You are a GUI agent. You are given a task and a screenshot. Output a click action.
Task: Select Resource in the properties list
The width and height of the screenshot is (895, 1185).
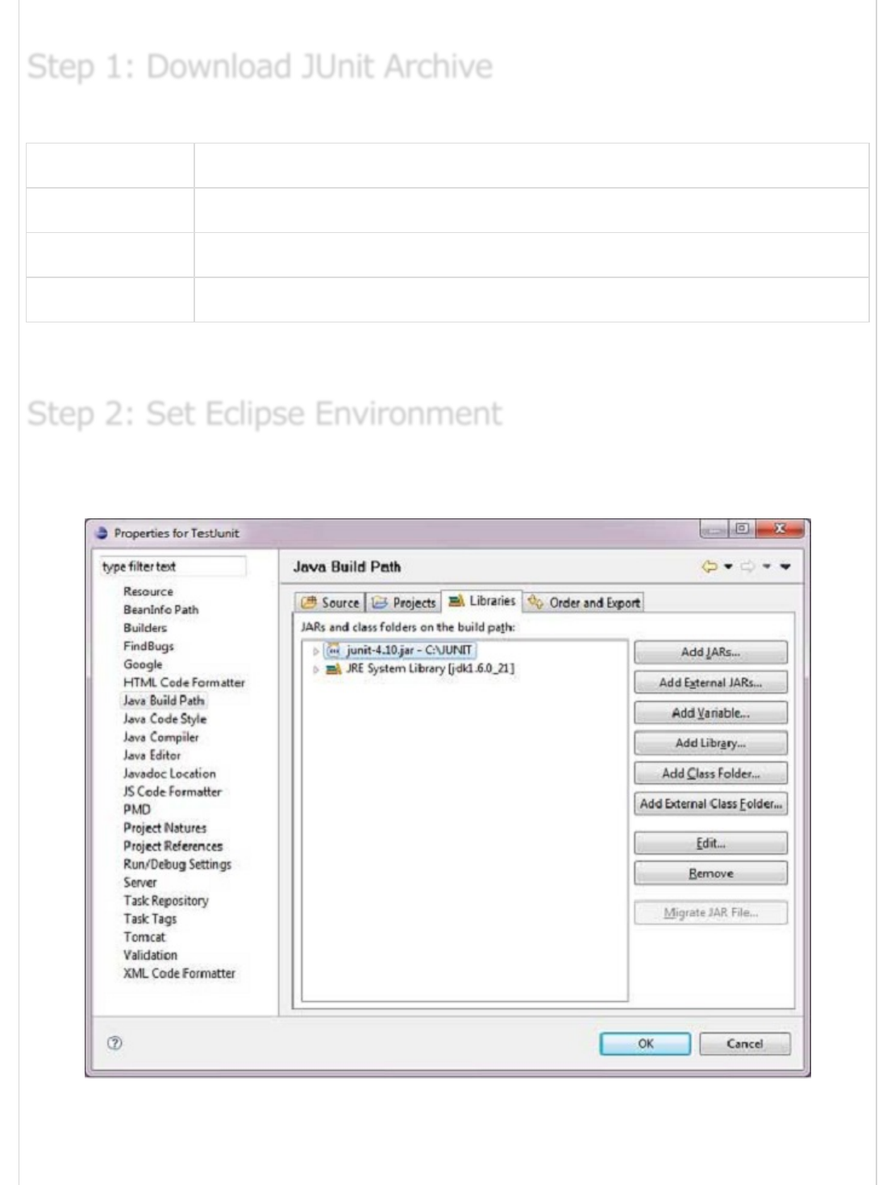148,591
